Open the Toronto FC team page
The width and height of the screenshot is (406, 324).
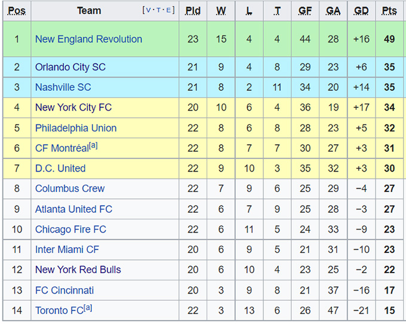pyautogui.click(x=59, y=311)
